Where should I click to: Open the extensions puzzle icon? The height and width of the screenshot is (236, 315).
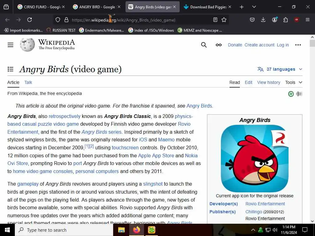[285, 20]
